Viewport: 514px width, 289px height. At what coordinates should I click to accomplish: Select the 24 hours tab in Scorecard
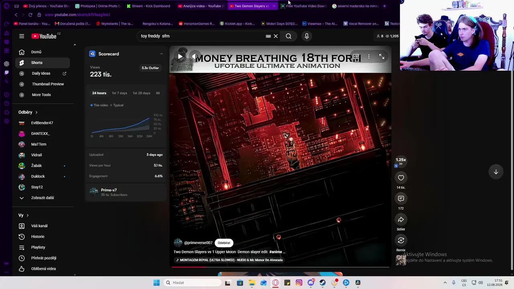99,93
